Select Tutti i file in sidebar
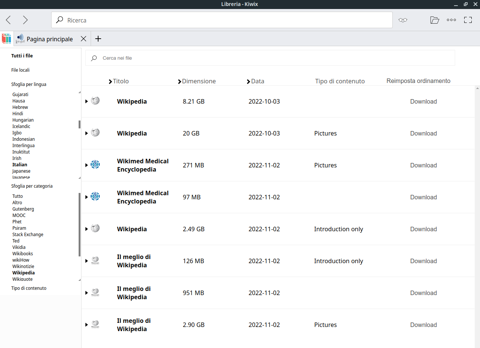Image resolution: width=480 pixels, height=348 pixels. pyautogui.click(x=22, y=56)
